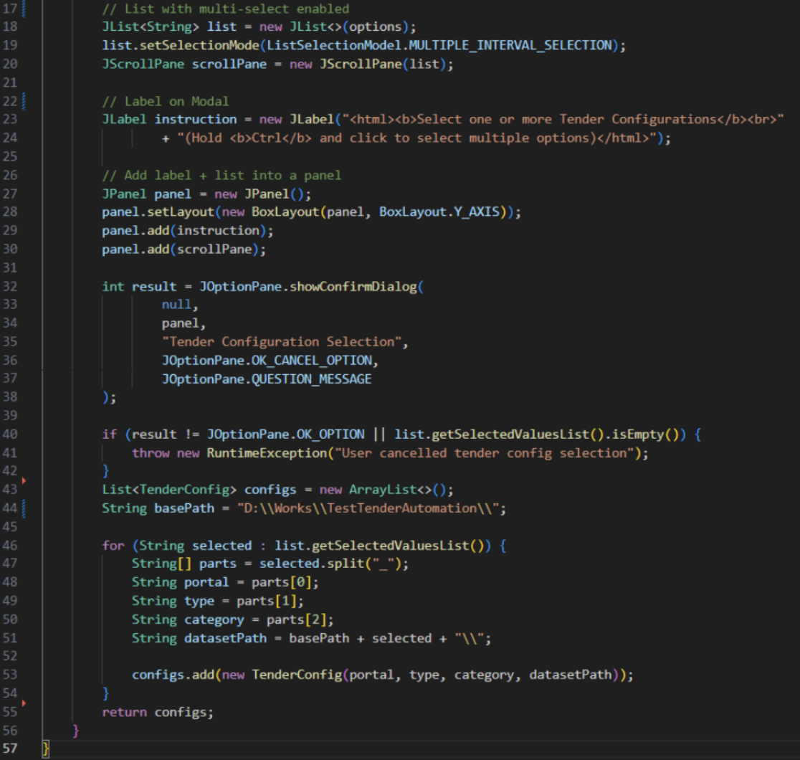Image resolution: width=800 pixels, height=760 pixels.
Task: Click the highlighted closing brace on line 57
Action: click(47, 749)
